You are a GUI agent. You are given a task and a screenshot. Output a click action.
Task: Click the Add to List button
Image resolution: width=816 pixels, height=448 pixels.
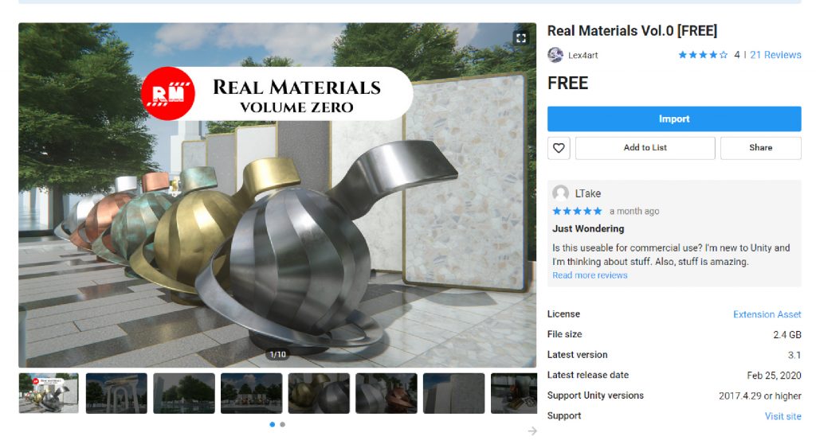pos(645,148)
